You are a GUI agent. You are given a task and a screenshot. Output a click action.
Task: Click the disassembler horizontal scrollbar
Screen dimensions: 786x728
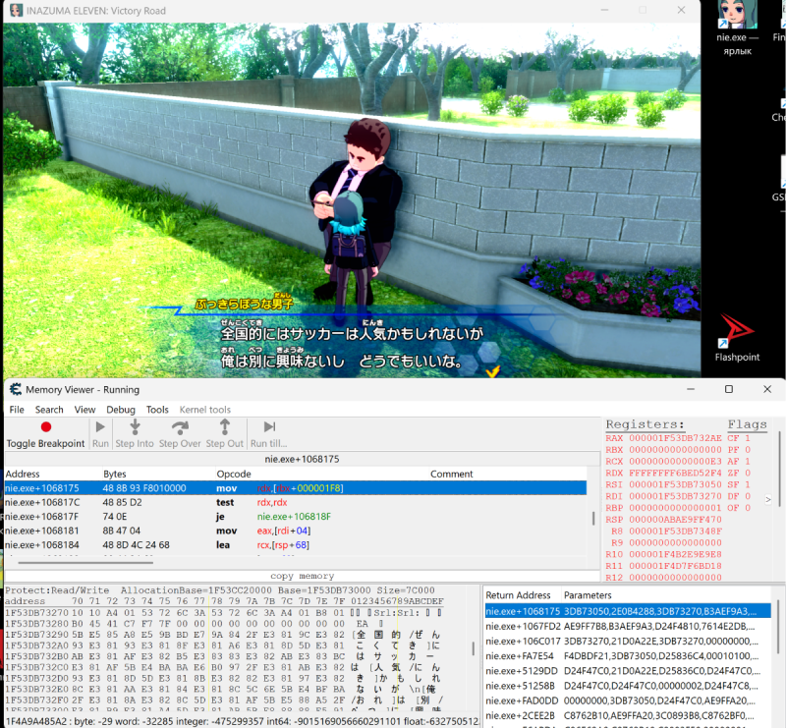[x=85, y=563]
